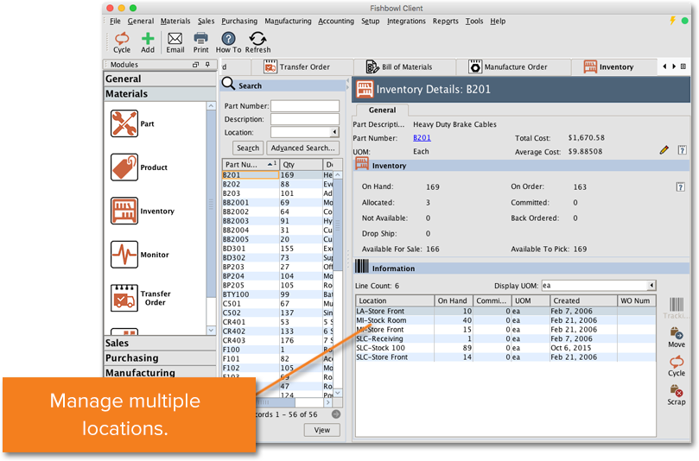Click help icon next to Average Cost
This screenshot has height=461, width=699.
pyautogui.click(x=682, y=149)
